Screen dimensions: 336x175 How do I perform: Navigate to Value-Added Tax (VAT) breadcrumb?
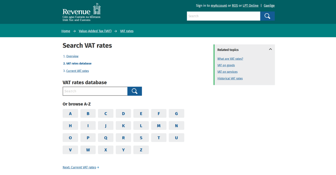coord(95,31)
